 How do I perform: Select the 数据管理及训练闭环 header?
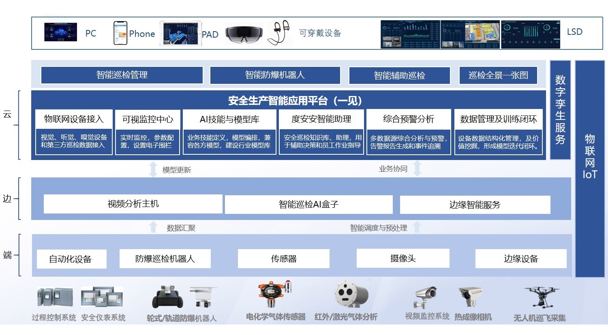(x=499, y=119)
